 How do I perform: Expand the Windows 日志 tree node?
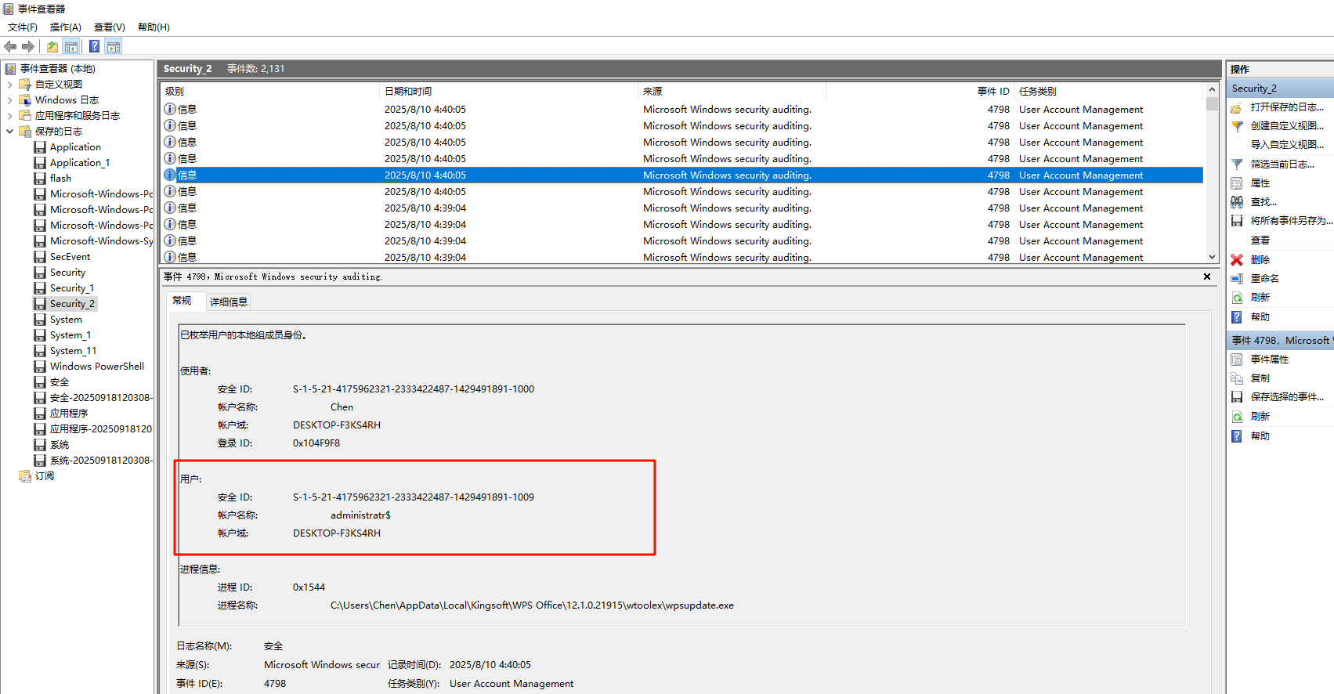(x=9, y=100)
